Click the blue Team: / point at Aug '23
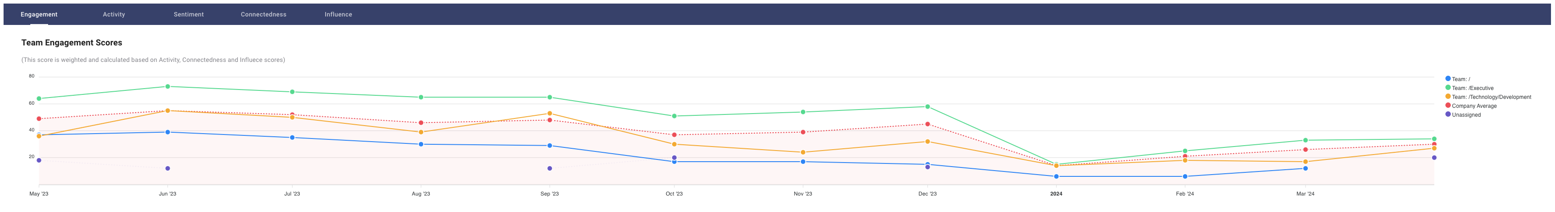Viewport: 1555px width, 212px height. [x=421, y=144]
